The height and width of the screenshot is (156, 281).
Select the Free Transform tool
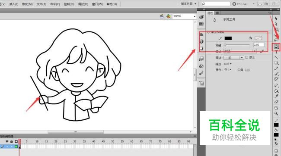tap(277, 29)
